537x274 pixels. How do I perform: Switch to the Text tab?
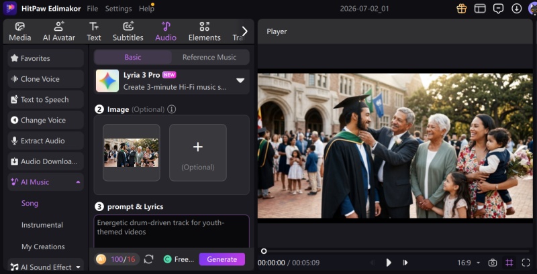coord(94,31)
